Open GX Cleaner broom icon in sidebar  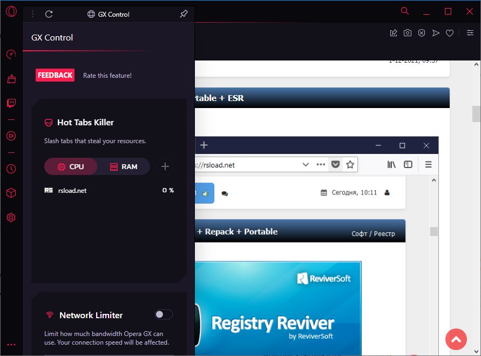pyautogui.click(x=11, y=79)
